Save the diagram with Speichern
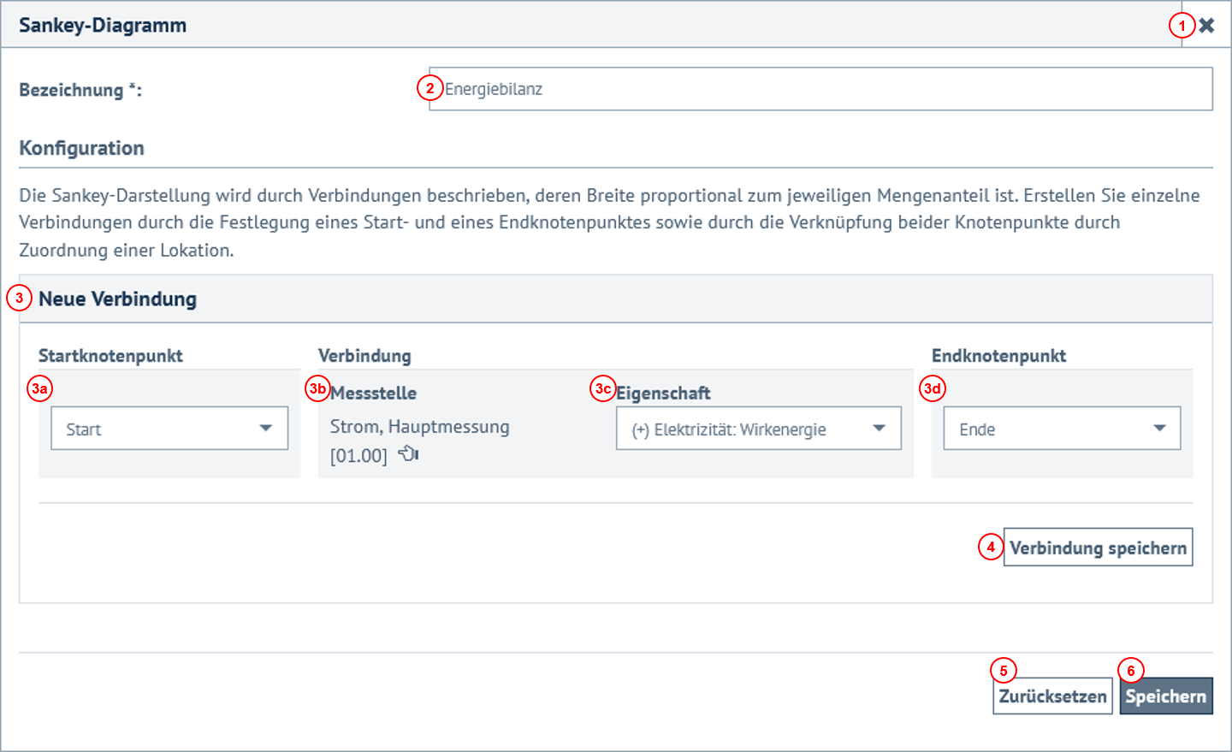Screen dimensions: 1232x752 1166,696
